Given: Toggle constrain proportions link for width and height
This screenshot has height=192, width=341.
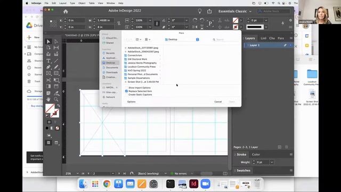Looking at the screenshot, I should pos(119,23).
